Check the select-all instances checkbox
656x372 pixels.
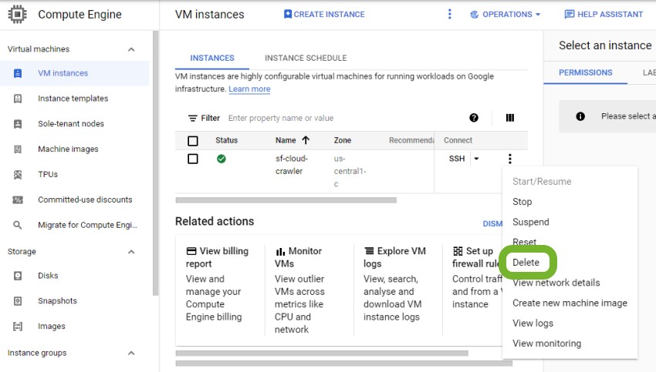coord(193,140)
